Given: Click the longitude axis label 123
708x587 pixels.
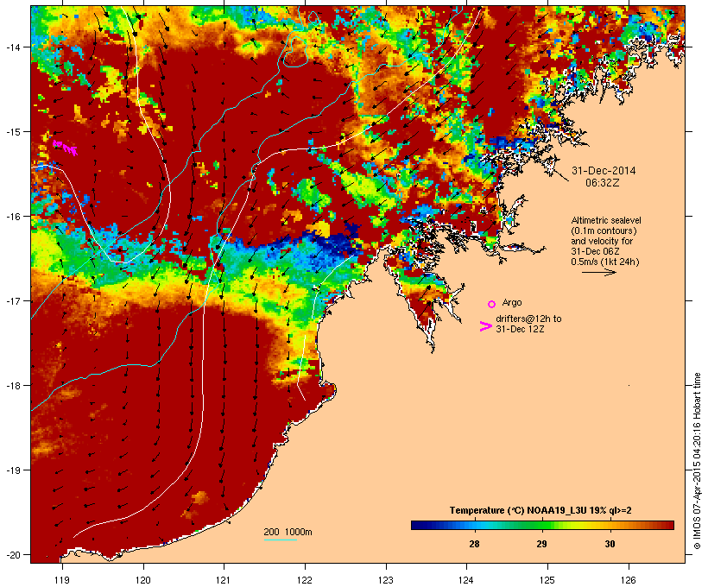Looking at the screenshot, I should coord(386,580).
